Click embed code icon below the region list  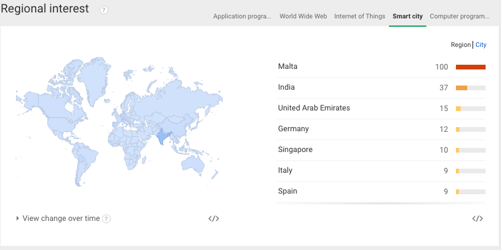477,219
